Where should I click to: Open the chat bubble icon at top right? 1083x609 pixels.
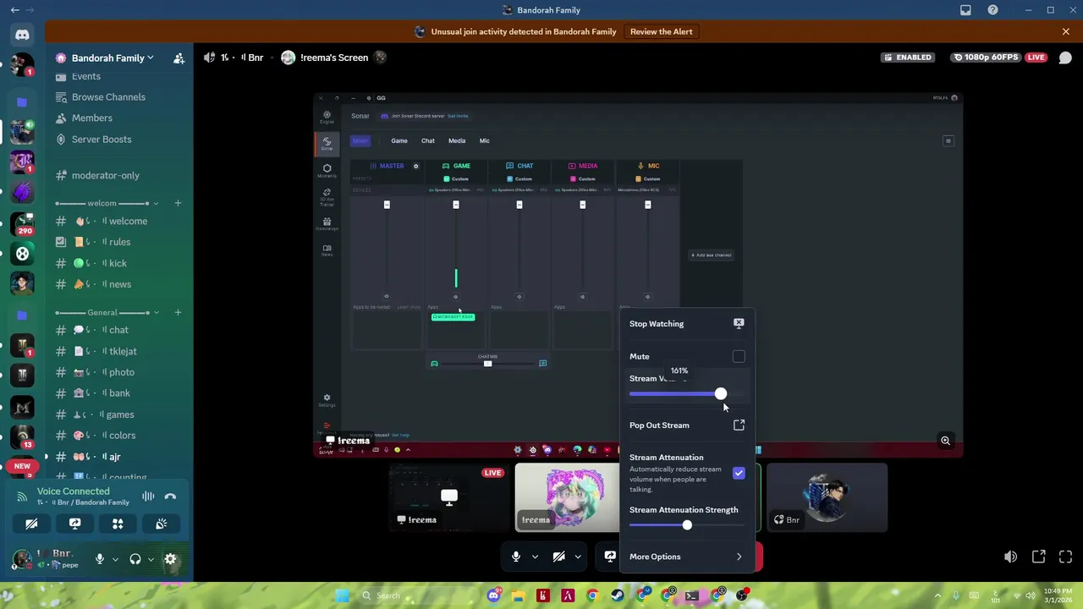[x=1065, y=58]
